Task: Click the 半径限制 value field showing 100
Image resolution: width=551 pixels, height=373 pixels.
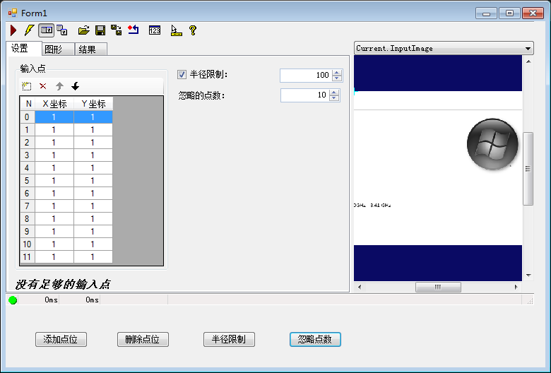Action: [x=306, y=75]
